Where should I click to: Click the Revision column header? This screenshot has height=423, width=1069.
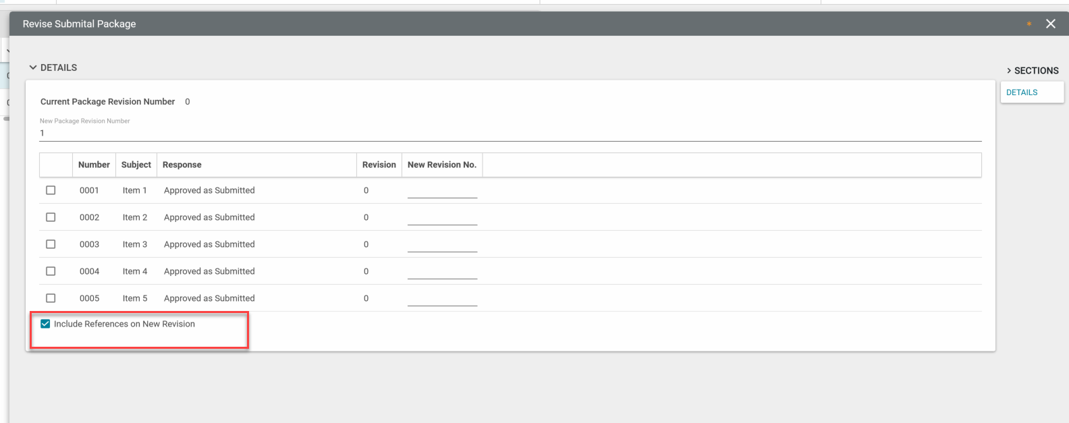pyautogui.click(x=379, y=165)
